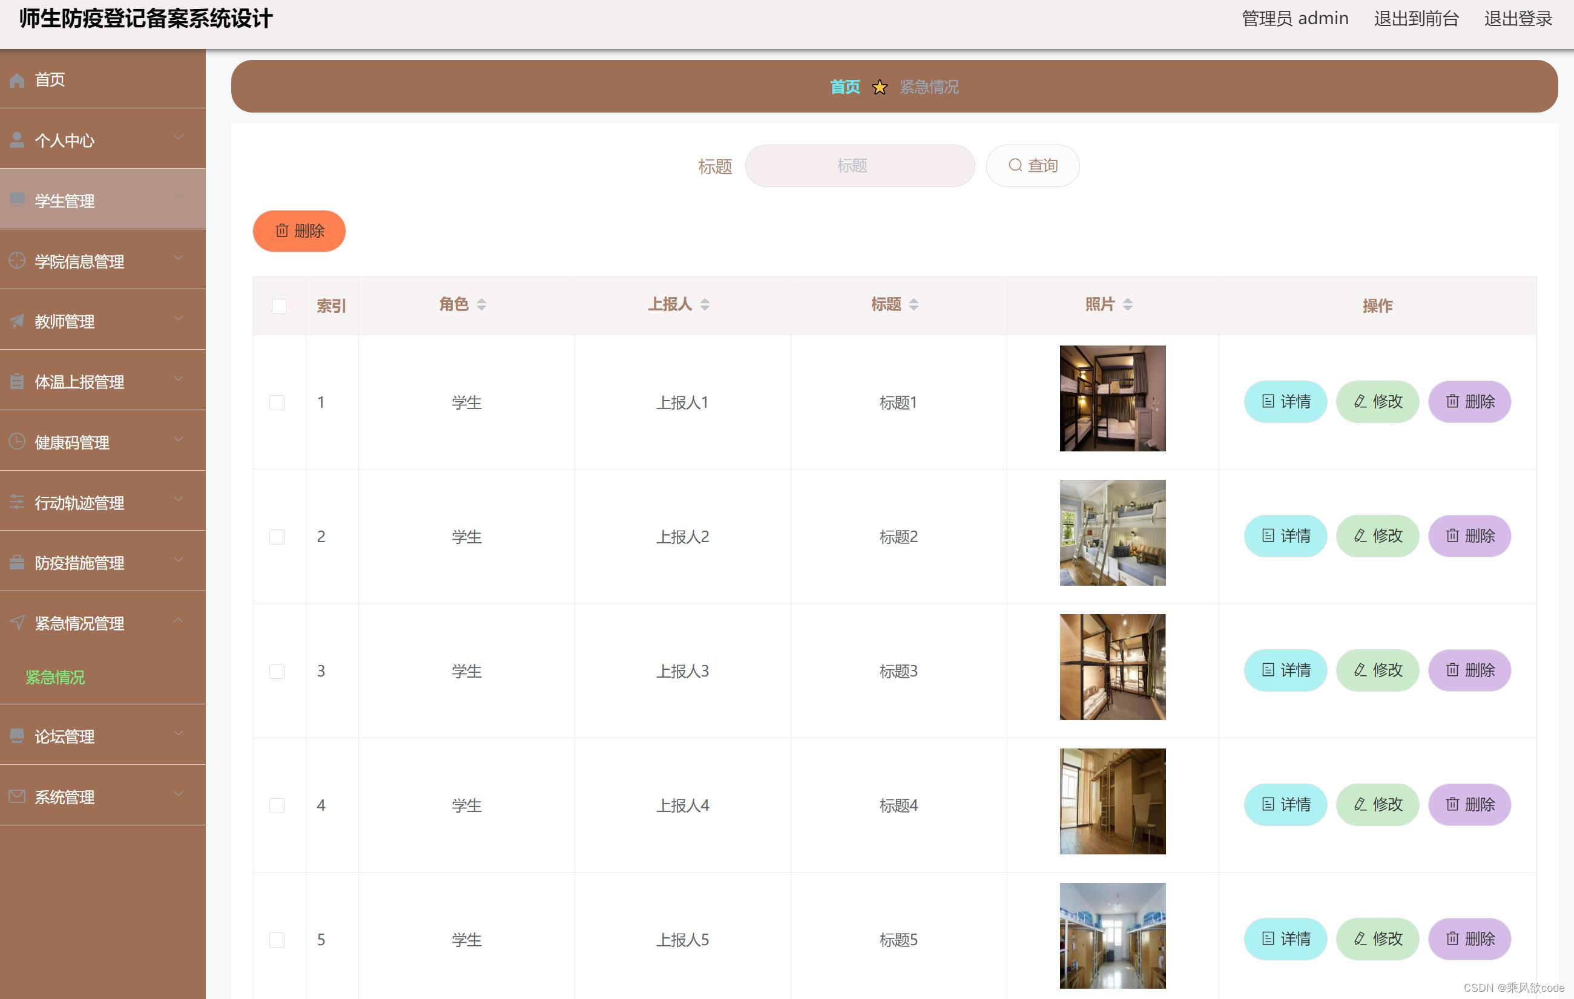
Task: Click the home icon beside 首页 in sidebar
Action: tap(17, 80)
